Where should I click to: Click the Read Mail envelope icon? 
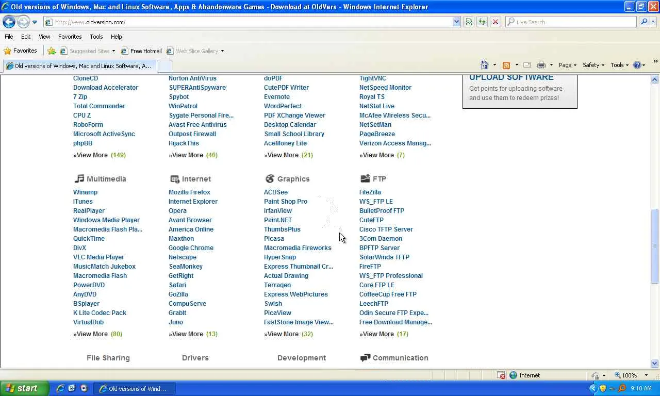tap(527, 65)
